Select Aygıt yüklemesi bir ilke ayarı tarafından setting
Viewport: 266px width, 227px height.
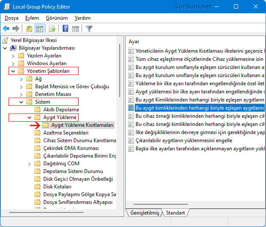point(200,92)
